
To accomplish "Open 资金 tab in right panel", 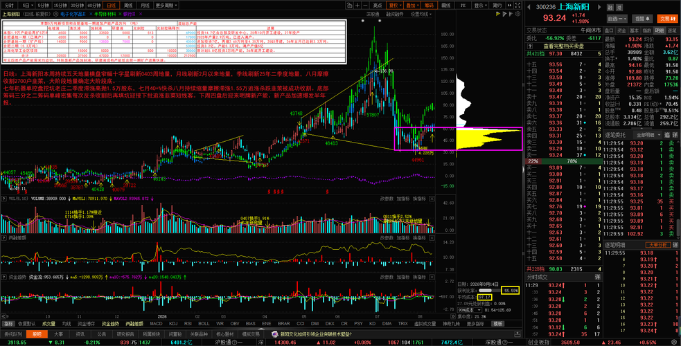I will tap(622, 30).
